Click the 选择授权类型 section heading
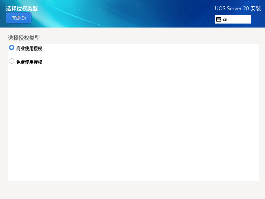The height and width of the screenshot is (199, 265). tap(24, 38)
